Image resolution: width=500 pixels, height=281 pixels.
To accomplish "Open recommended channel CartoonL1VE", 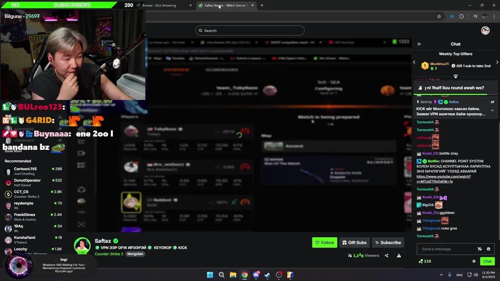I will tap(34, 171).
